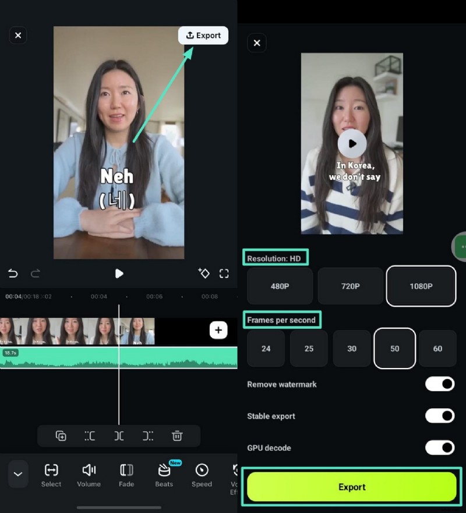
Task: Delete the selected clip with the trash icon
Action: (x=178, y=436)
